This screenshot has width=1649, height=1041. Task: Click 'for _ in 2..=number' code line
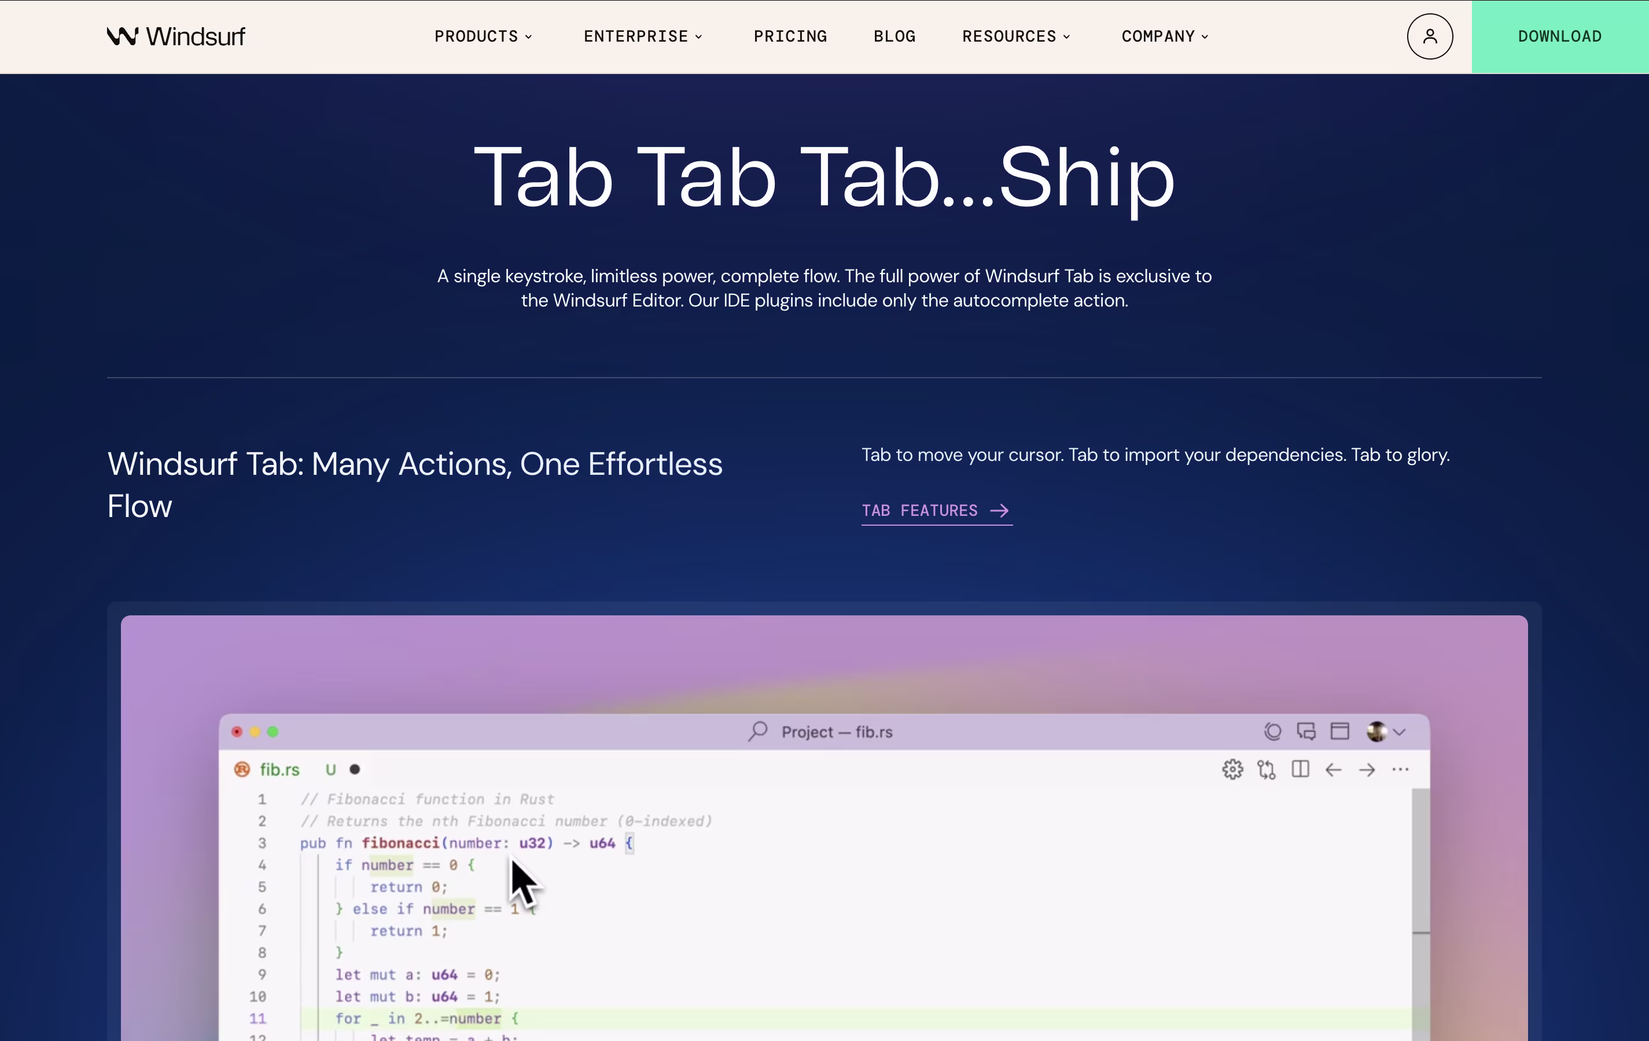point(426,1018)
